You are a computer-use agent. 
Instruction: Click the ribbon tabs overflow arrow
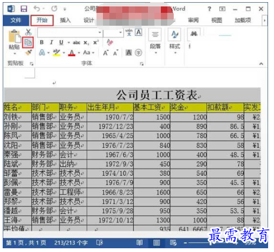pyautogui.click(x=264, y=20)
